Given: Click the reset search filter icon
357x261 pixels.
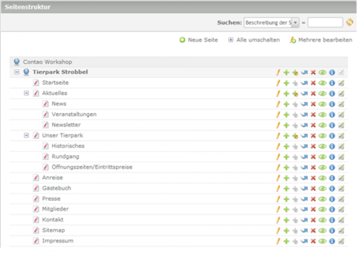Looking at the screenshot, I should (350, 22).
